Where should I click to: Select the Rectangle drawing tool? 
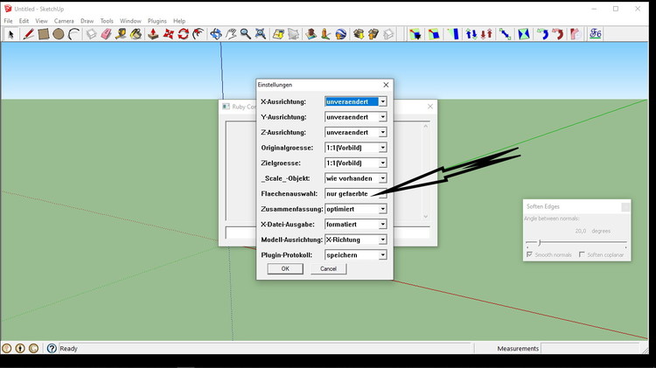tap(43, 34)
